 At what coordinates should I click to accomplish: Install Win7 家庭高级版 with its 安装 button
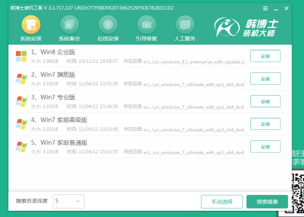265,124
